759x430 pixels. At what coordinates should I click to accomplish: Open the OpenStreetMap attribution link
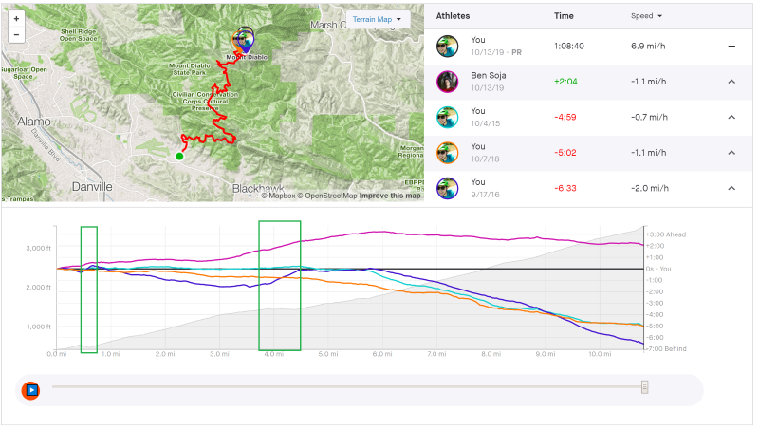[x=326, y=196]
